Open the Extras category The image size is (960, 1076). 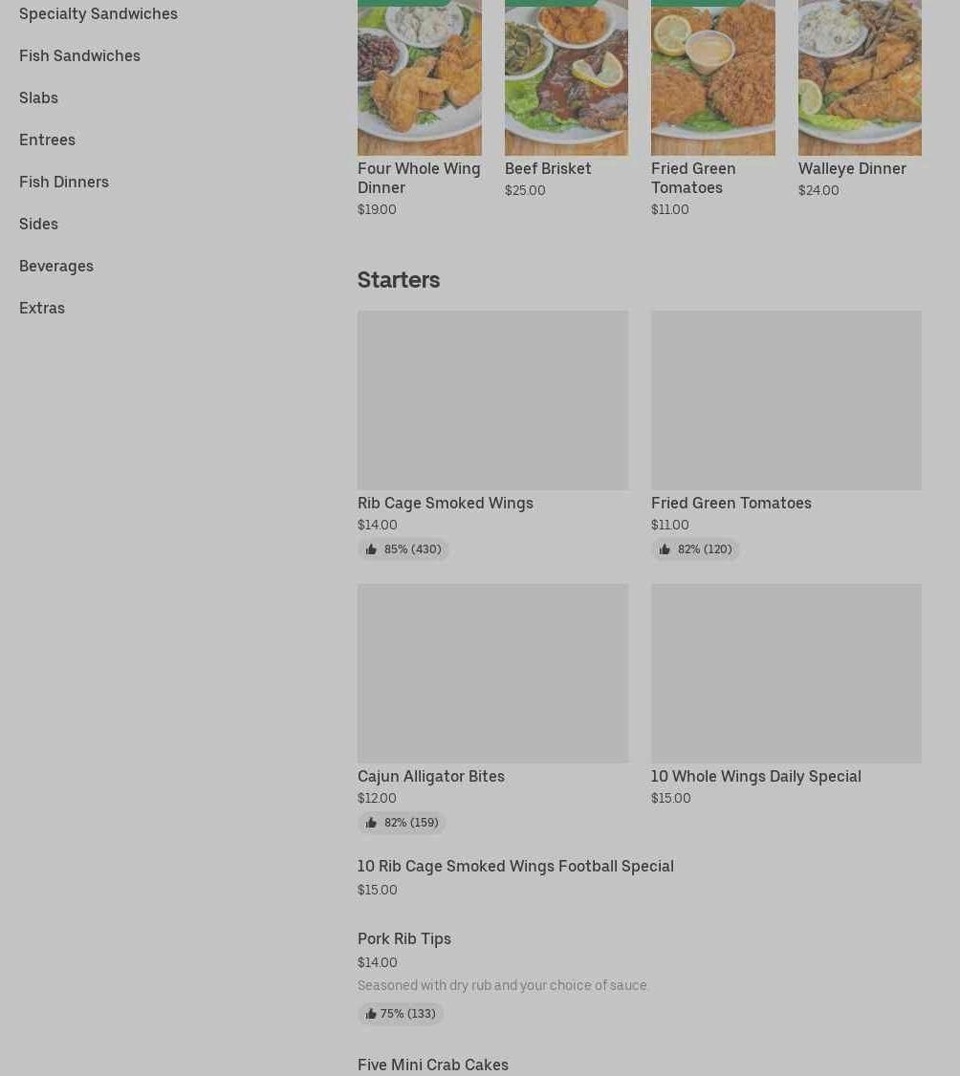(x=42, y=308)
